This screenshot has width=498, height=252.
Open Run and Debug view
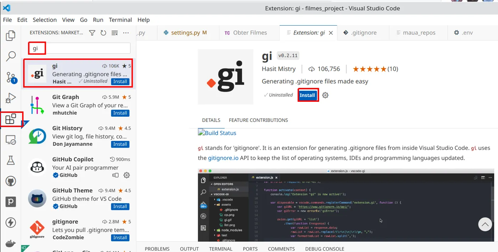pos(11,98)
